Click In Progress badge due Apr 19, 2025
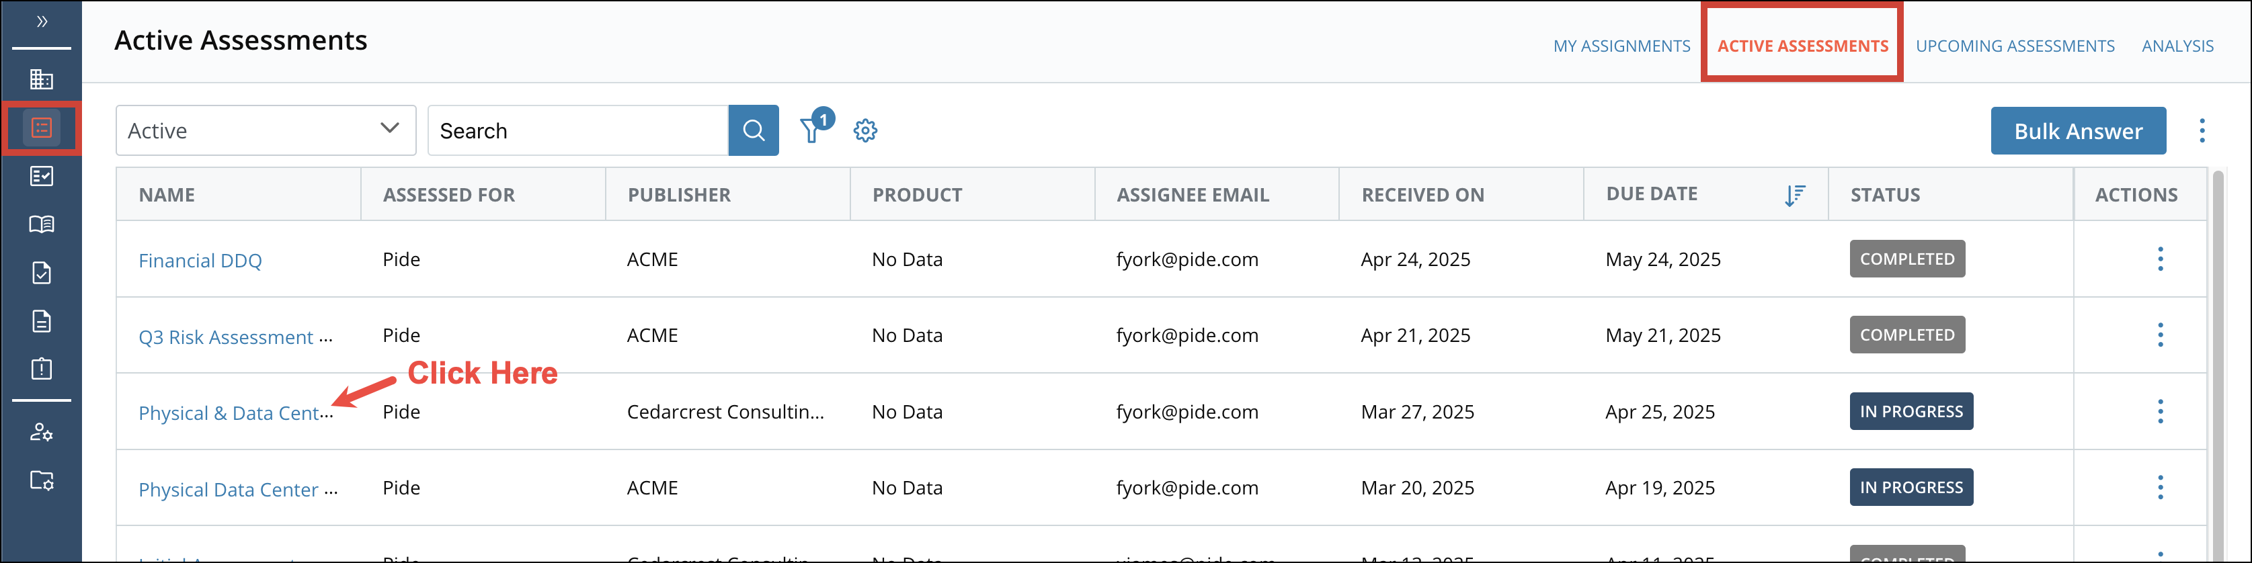 tap(1911, 487)
